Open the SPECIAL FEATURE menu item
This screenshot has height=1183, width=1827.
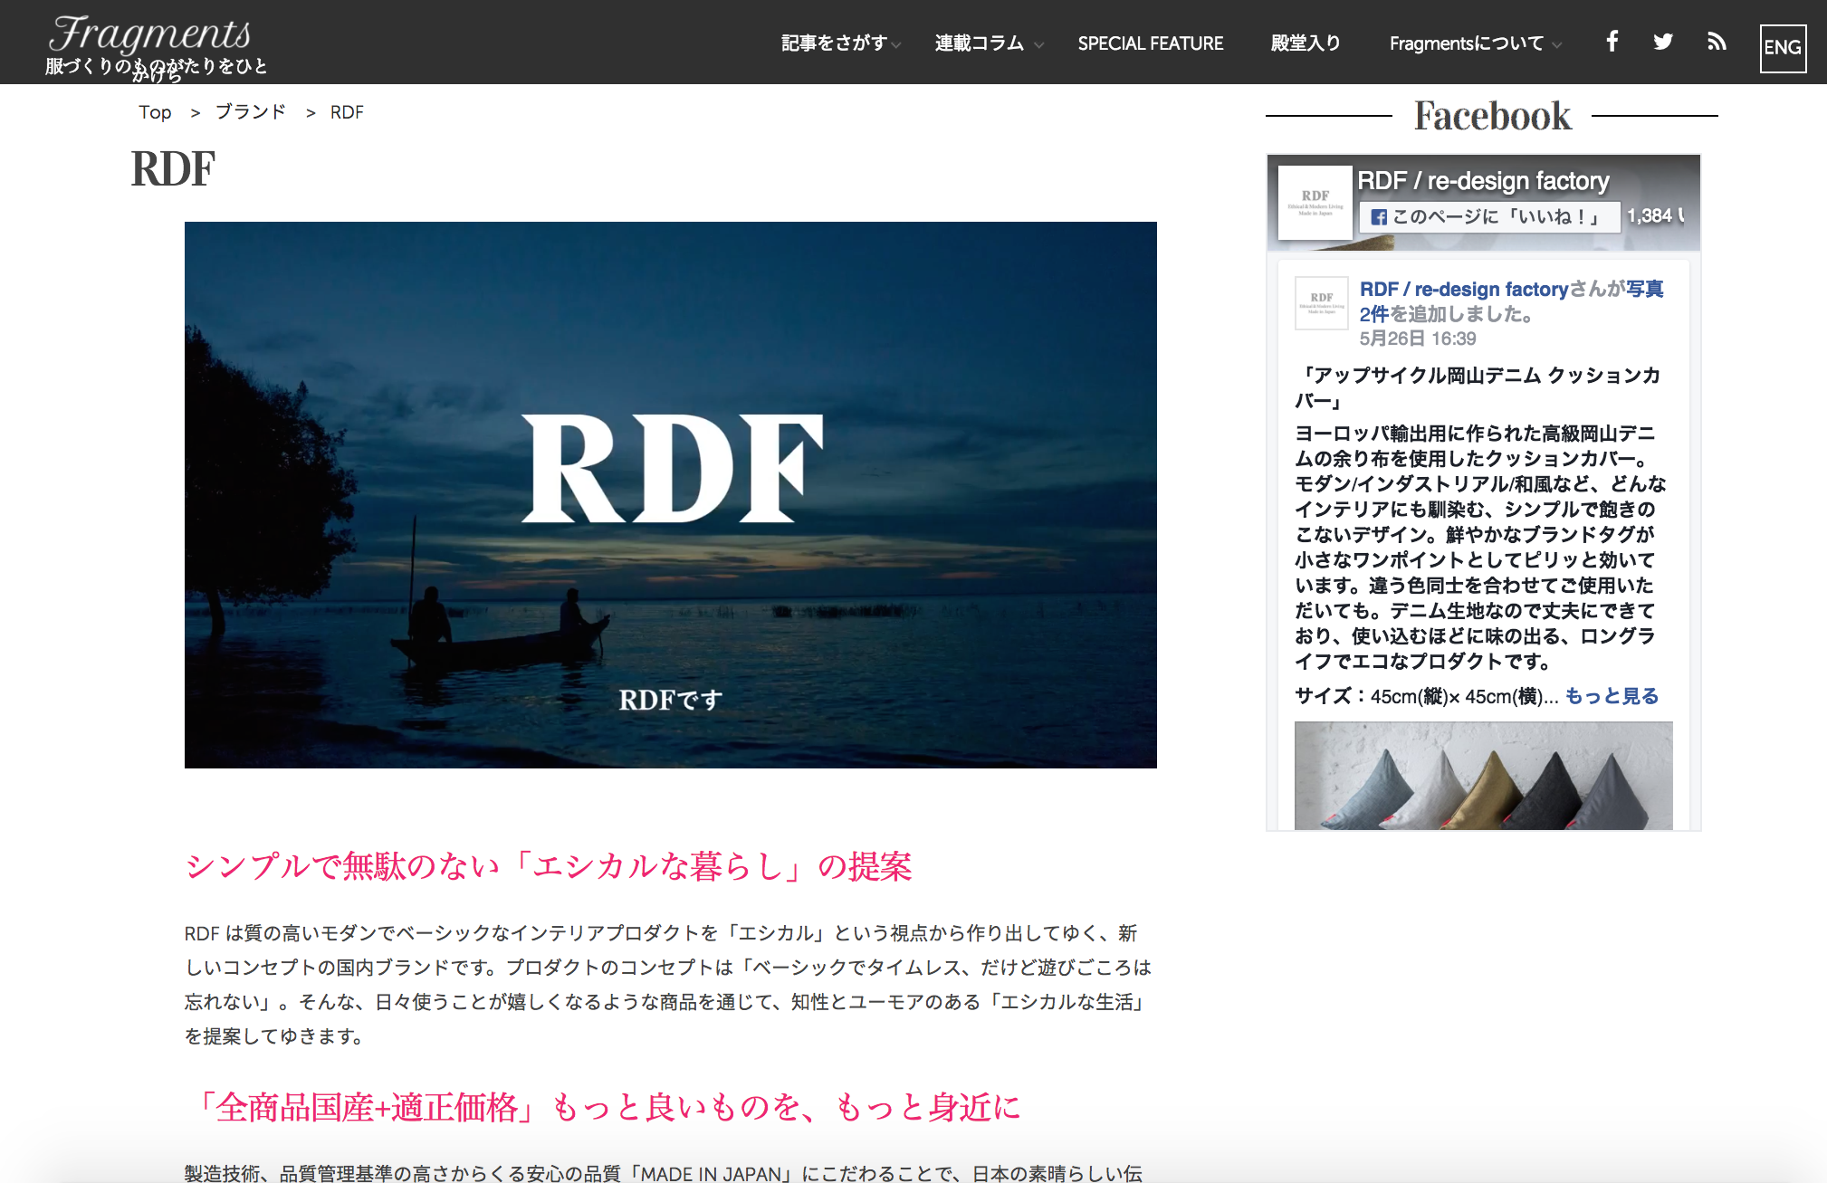point(1150,43)
